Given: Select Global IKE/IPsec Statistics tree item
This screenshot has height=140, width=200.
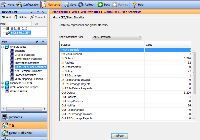Looking at the screenshot, I should click(x=30, y=67).
